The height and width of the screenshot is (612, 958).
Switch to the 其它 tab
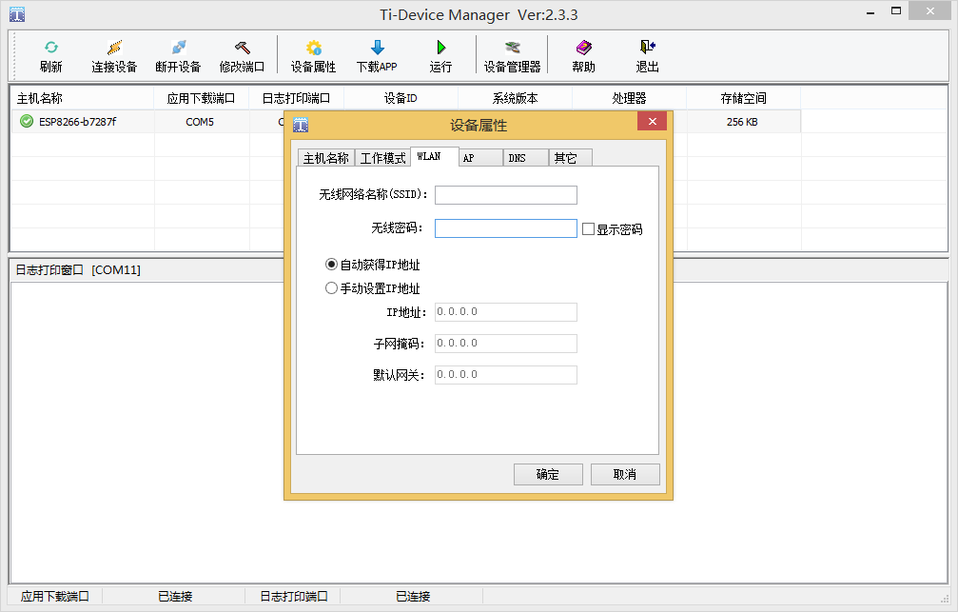pos(570,158)
